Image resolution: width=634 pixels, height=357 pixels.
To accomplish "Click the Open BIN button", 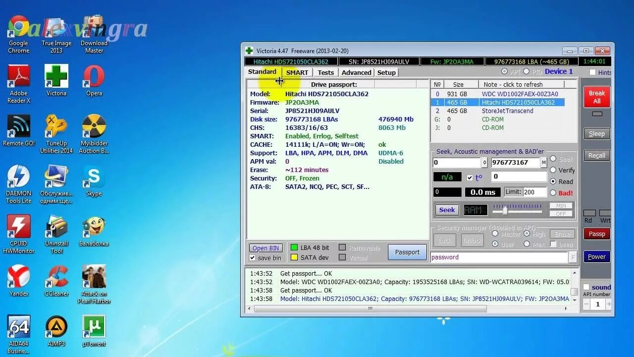I will point(266,248).
